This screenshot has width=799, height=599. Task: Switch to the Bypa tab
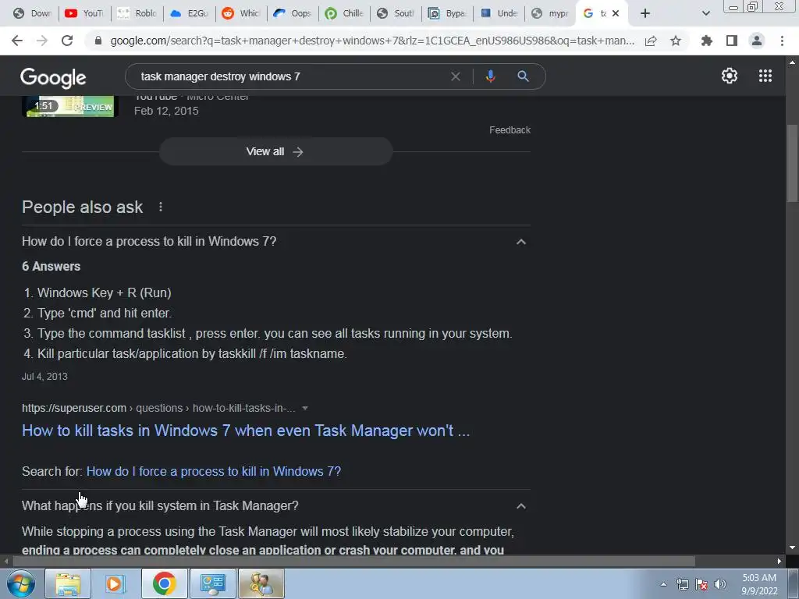448,13
